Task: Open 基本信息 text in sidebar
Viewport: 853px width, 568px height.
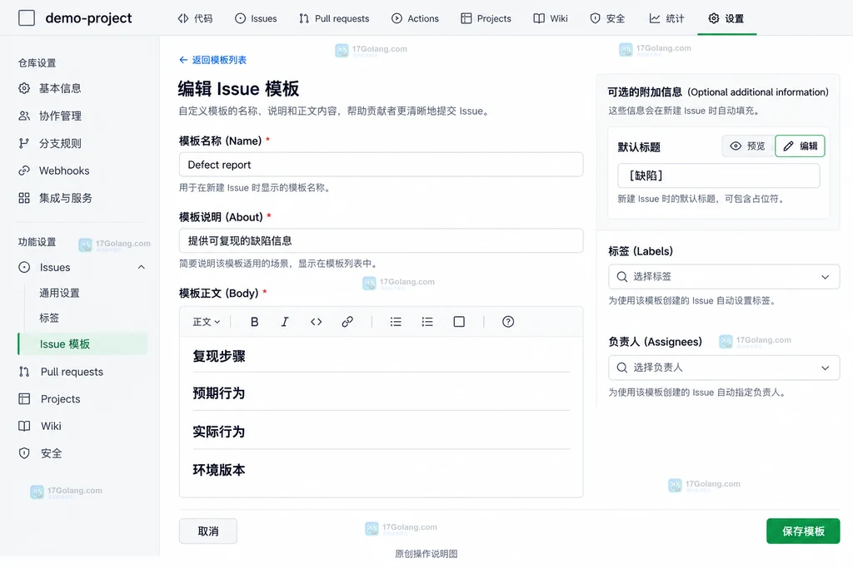Action: coord(60,88)
